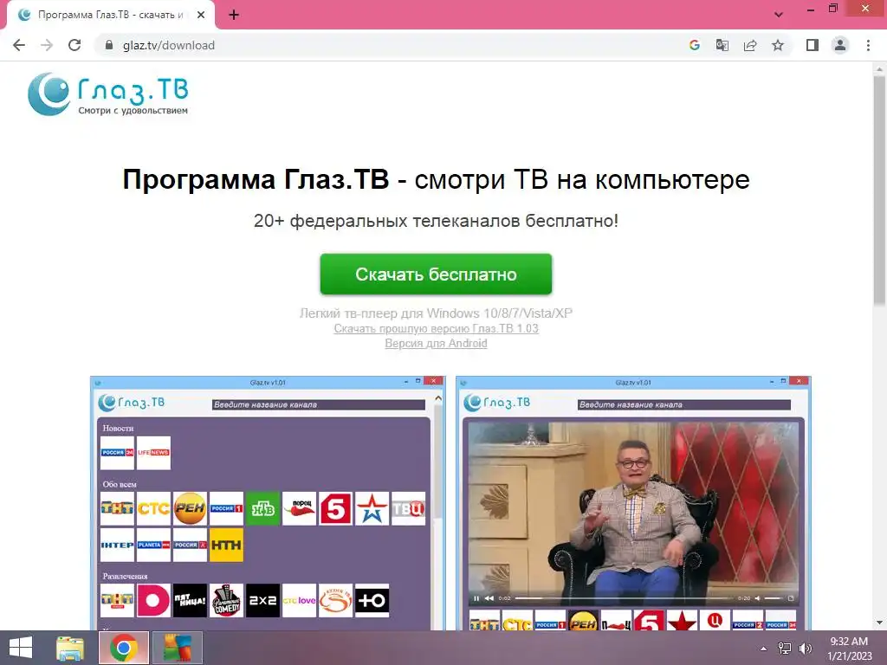Click the colorful app icon on taskbar
887x665 pixels.
click(178, 648)
